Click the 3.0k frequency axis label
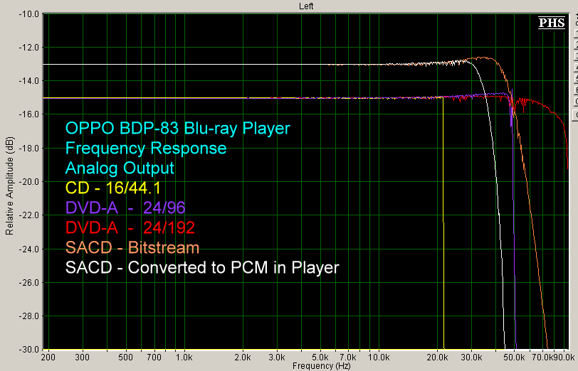Image resolution: width=578 pixels, height=371 pixels. 277,357
